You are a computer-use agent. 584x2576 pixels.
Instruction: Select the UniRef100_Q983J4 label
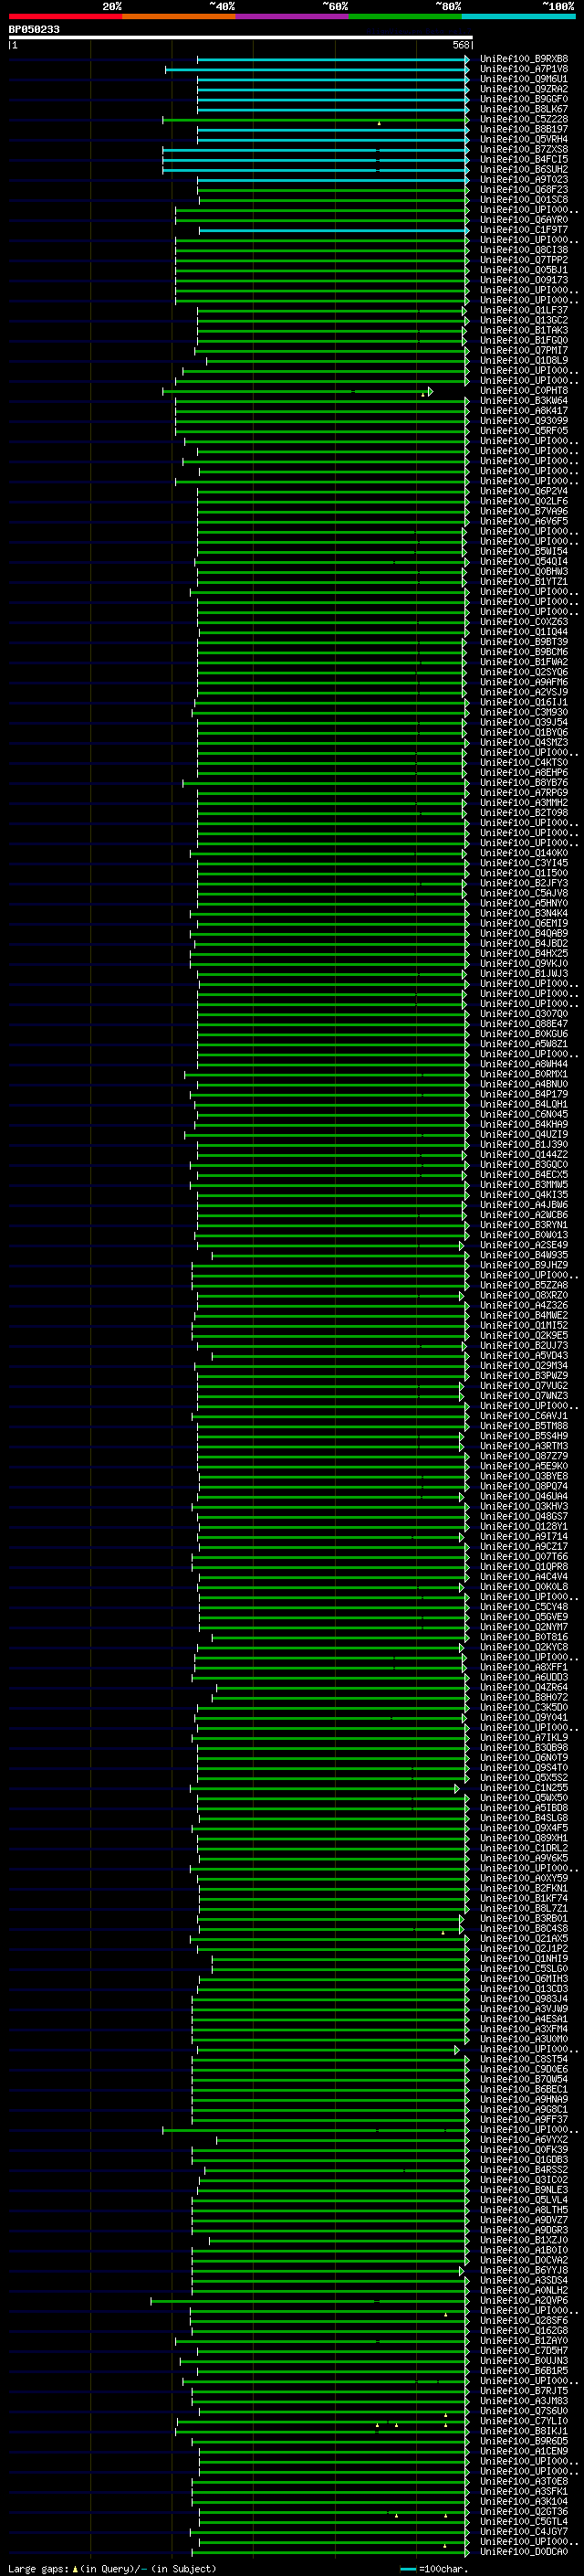[x=523, y=1998]
